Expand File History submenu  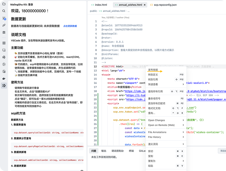click(x=166, y=137)
